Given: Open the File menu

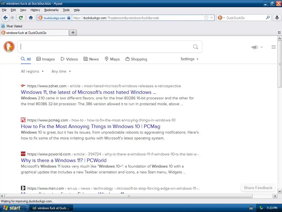Looking at the screenshot, I should point(4,10).
